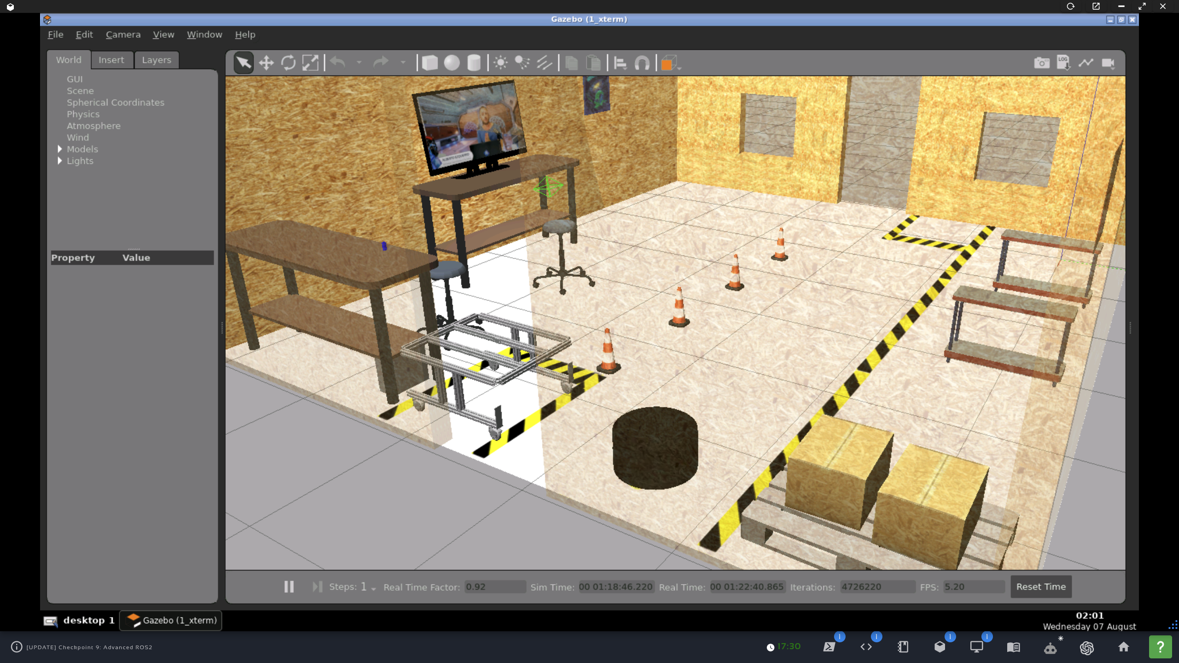Expand the Models tree item
Image resolution: width=1179 pixels, height=663 pixels.
tap(60, 149)
